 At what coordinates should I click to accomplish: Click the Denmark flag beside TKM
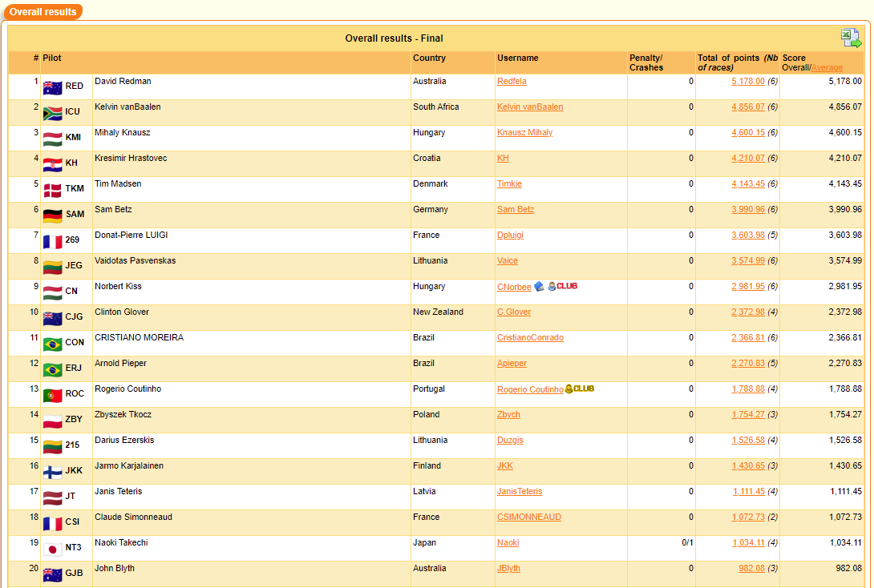[x=52, y=191]
